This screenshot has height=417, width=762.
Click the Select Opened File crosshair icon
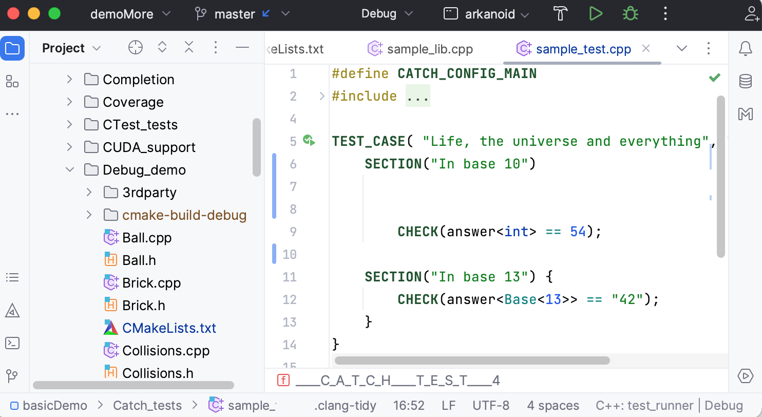135,48
